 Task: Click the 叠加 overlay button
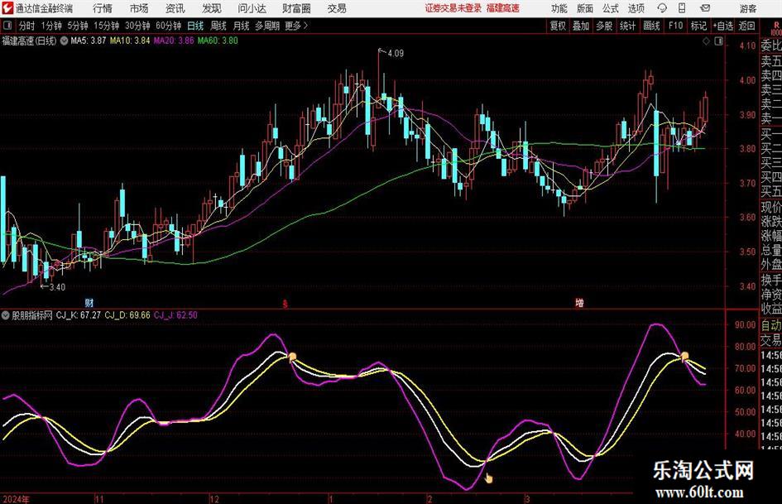click(581, 26)
